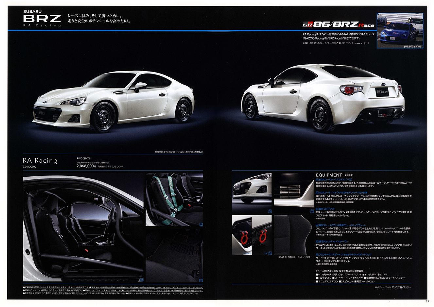Click the 'リヤ' label on tow hook photo

point(266,253)
